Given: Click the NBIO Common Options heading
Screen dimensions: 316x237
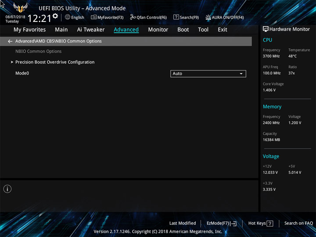Looking at the screenshot, I should click(x=39, y=51).
